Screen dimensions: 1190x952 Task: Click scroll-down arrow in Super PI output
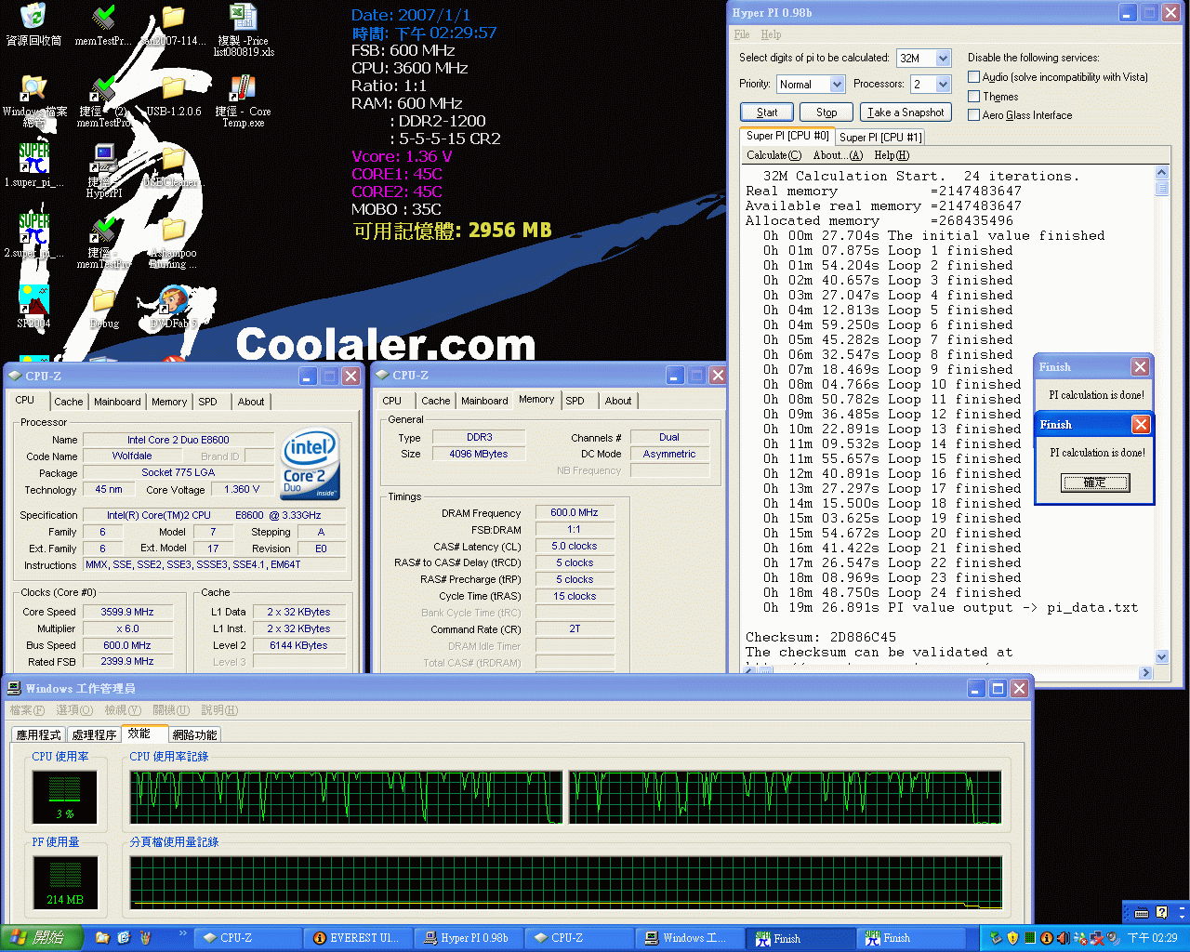click(1162, 657)
